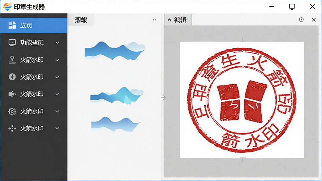The height and width of the screenshot is (181, 322).
Task: Select the second teal wave thumbnail
Action: [x=117, y=96]
